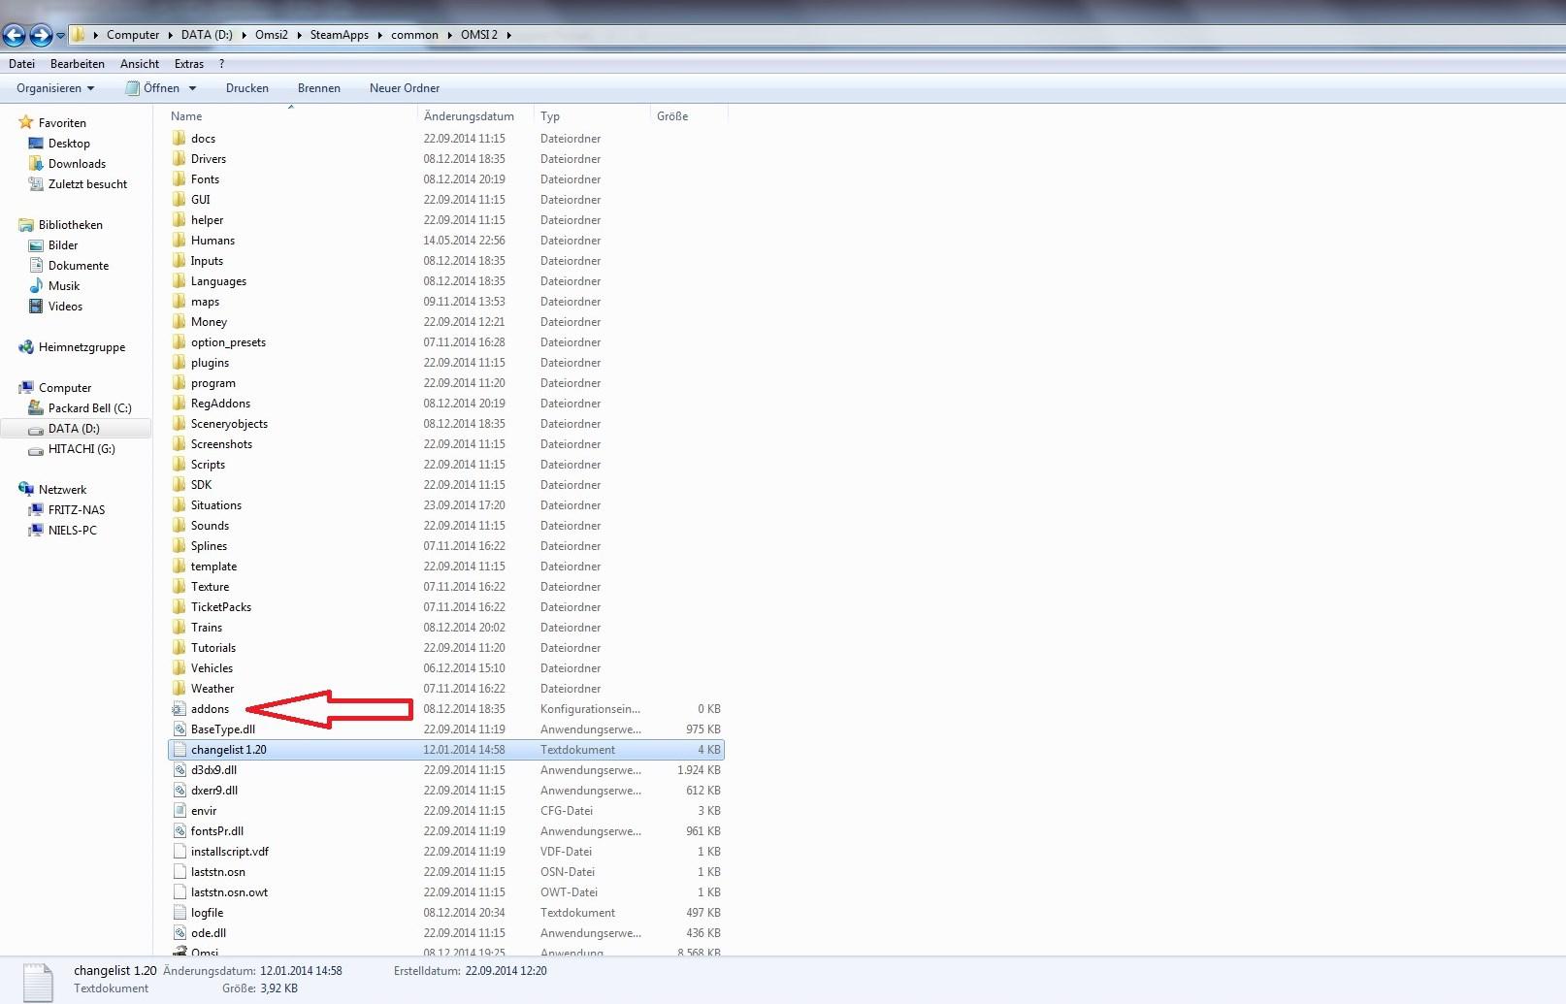
Task: Open the Extras menu
Action: point(189,64)
